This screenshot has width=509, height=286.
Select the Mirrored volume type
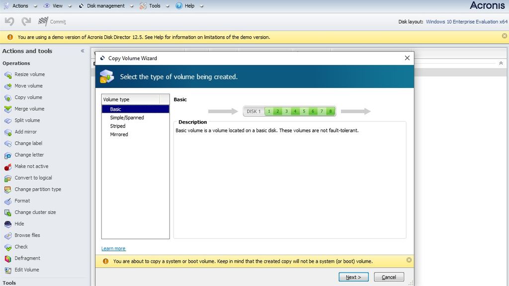point(119,134)
